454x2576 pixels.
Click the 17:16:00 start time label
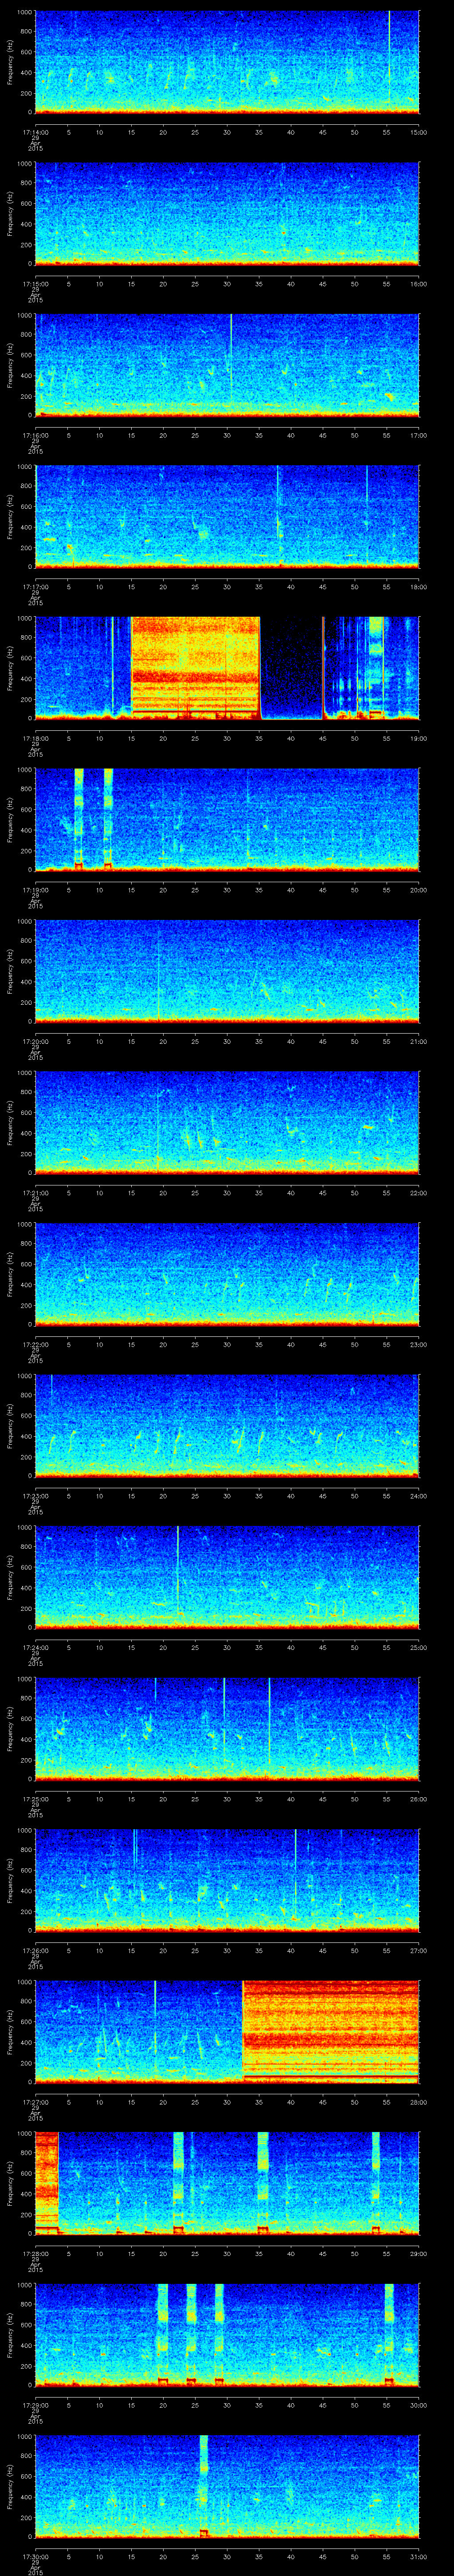click(x=35, y=435)
